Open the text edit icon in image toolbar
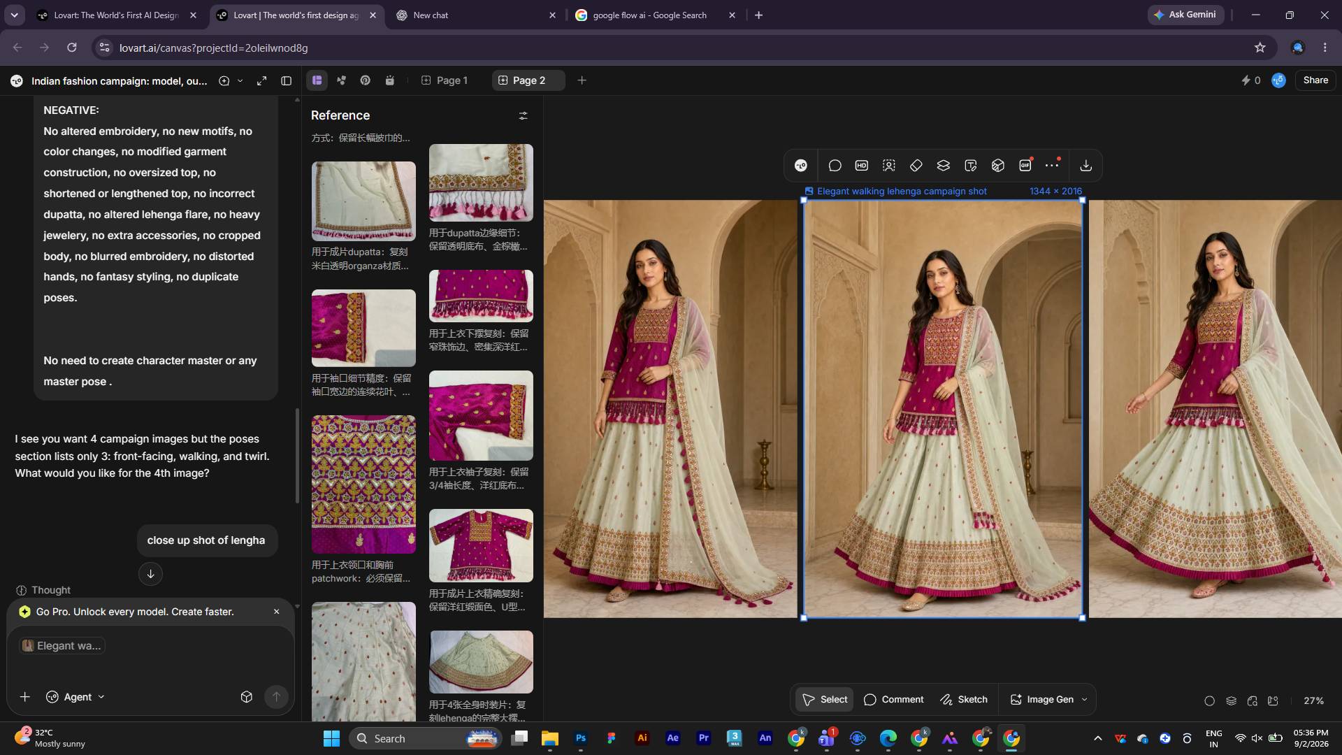Viewport: 1342px width, 755px height. pos(971,166)
